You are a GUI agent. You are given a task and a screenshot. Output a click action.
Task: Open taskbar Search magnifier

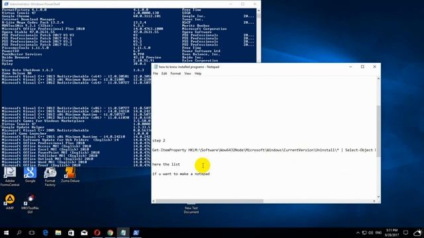tap(19, 233)
